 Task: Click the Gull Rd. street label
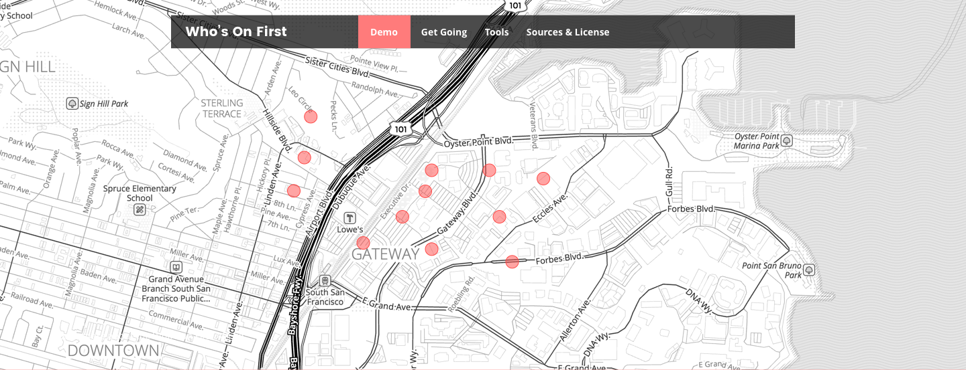point(668,183)
